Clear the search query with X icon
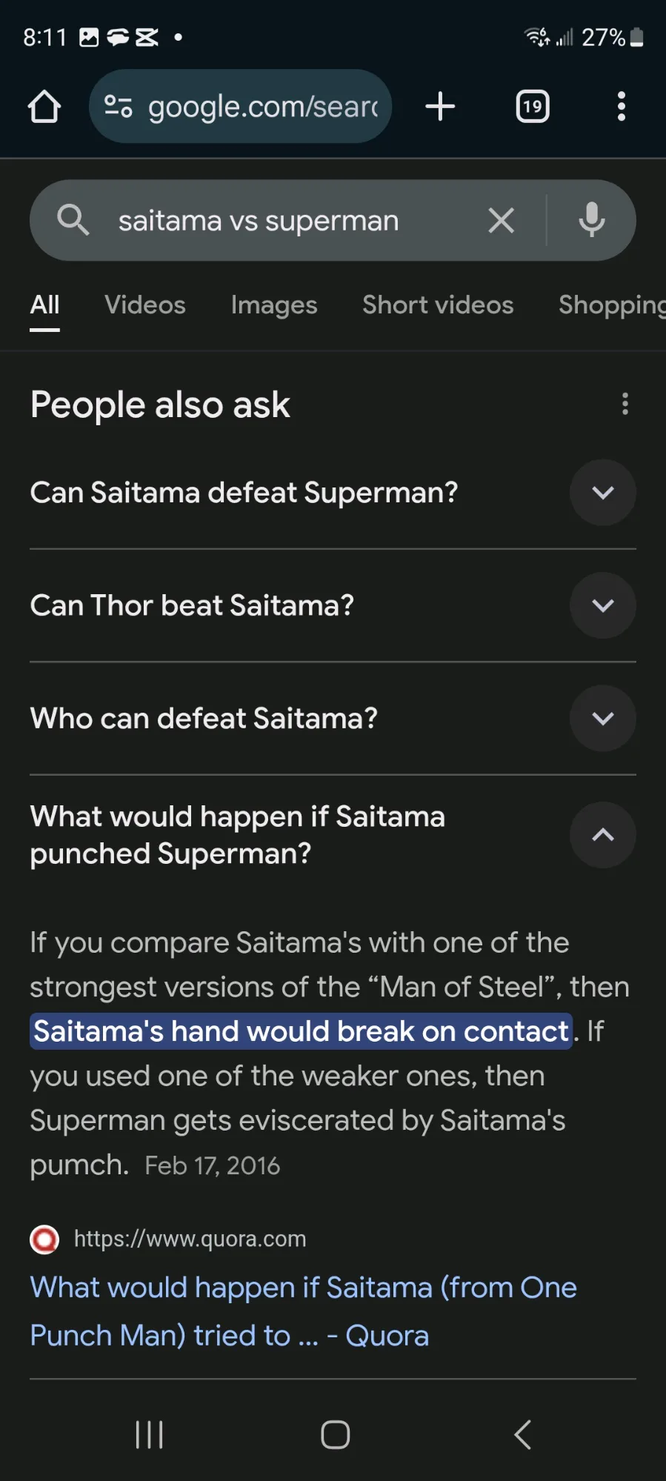Viewport: 666px width, 1481px height. (502, 221)
